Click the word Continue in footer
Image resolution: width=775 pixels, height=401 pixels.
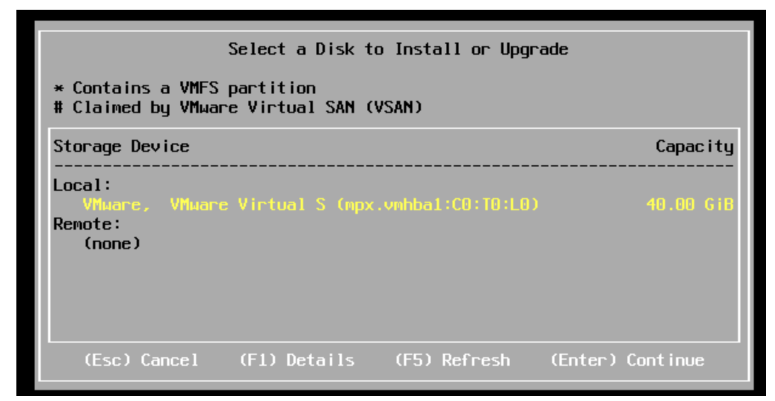[x=666, y=360]
